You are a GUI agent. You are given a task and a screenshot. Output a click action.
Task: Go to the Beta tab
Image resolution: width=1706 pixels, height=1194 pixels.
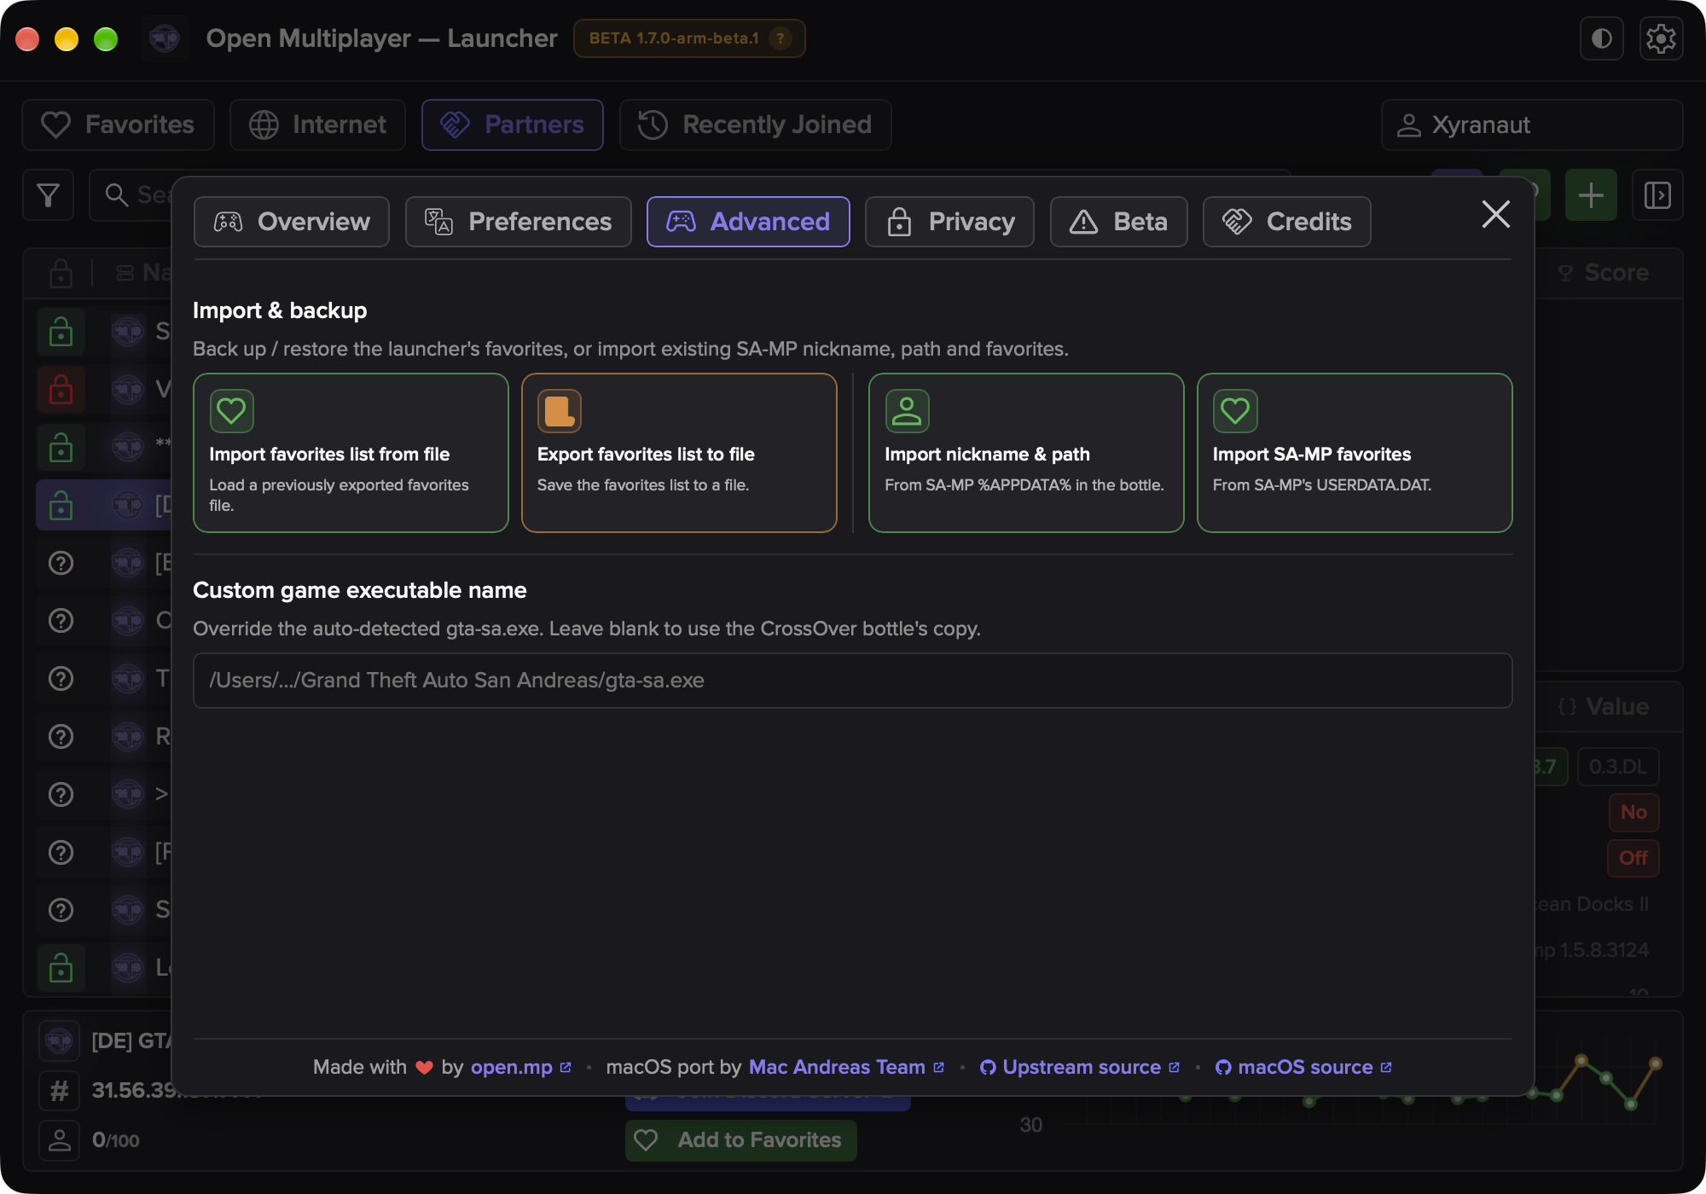pyautogui.click(x=1118, y=222)
